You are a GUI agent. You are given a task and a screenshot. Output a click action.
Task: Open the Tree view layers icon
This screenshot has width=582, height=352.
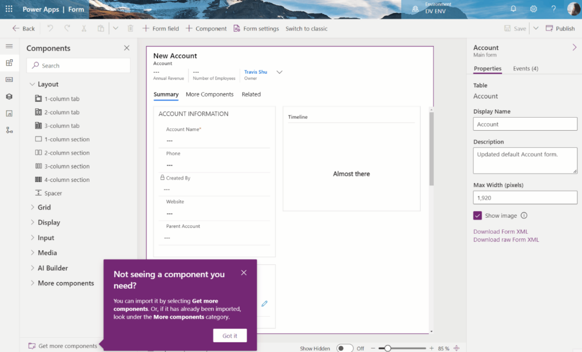[x=9, y=97]
